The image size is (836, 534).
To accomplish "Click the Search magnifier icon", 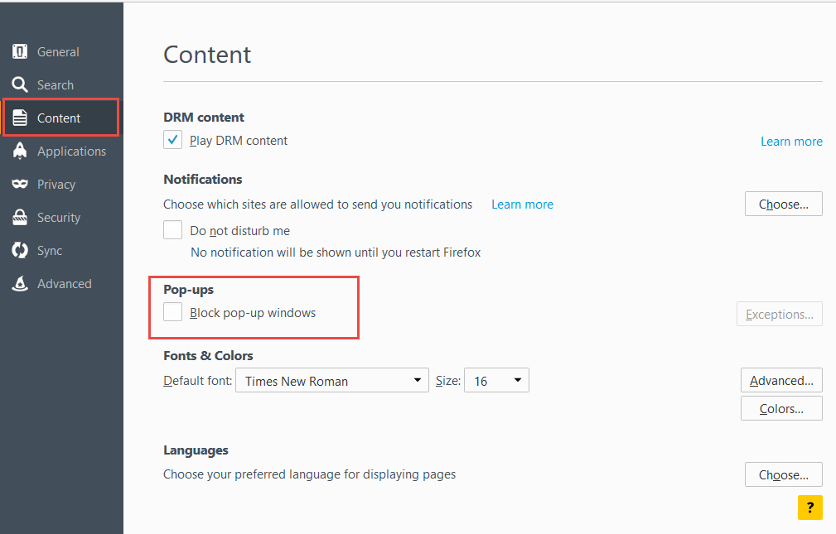I will click(20, 84).
